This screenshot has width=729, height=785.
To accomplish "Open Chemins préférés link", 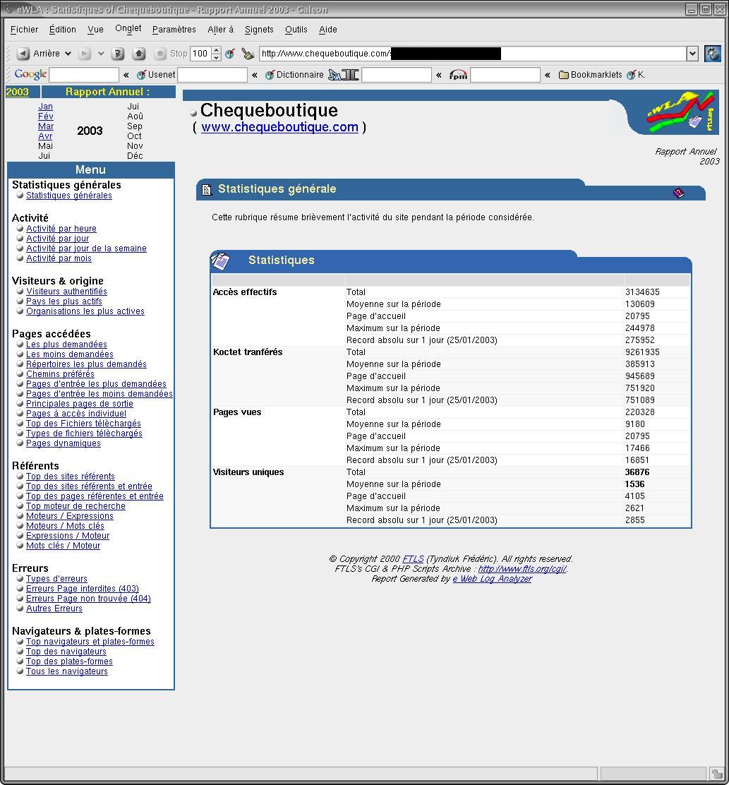I will [60, 374].
